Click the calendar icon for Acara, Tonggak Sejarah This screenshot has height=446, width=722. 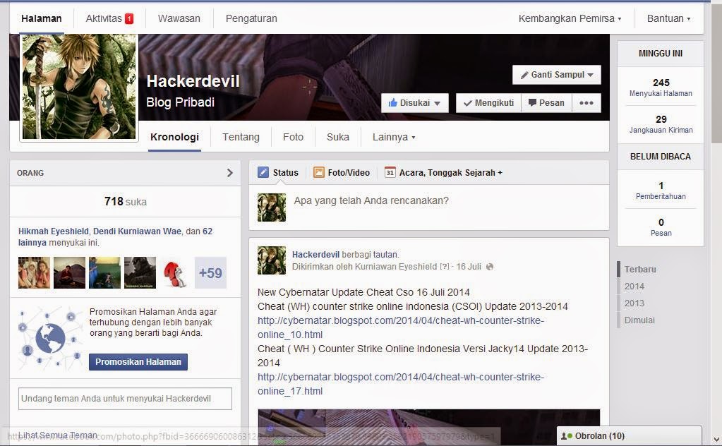pos(390,173)
